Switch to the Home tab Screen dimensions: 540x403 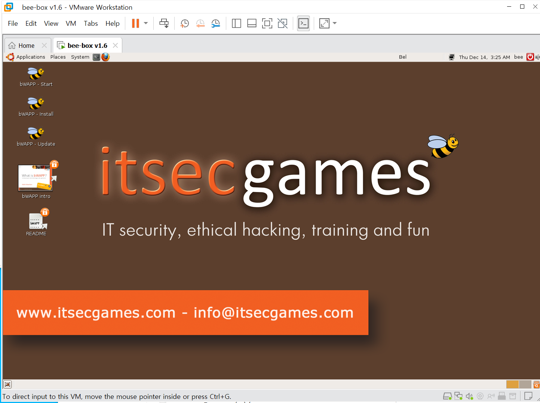click(x=27, y=46)
